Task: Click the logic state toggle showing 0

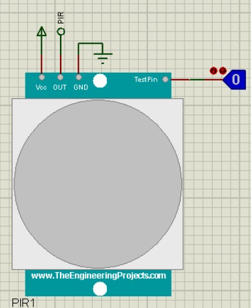Action: point(234,80)
